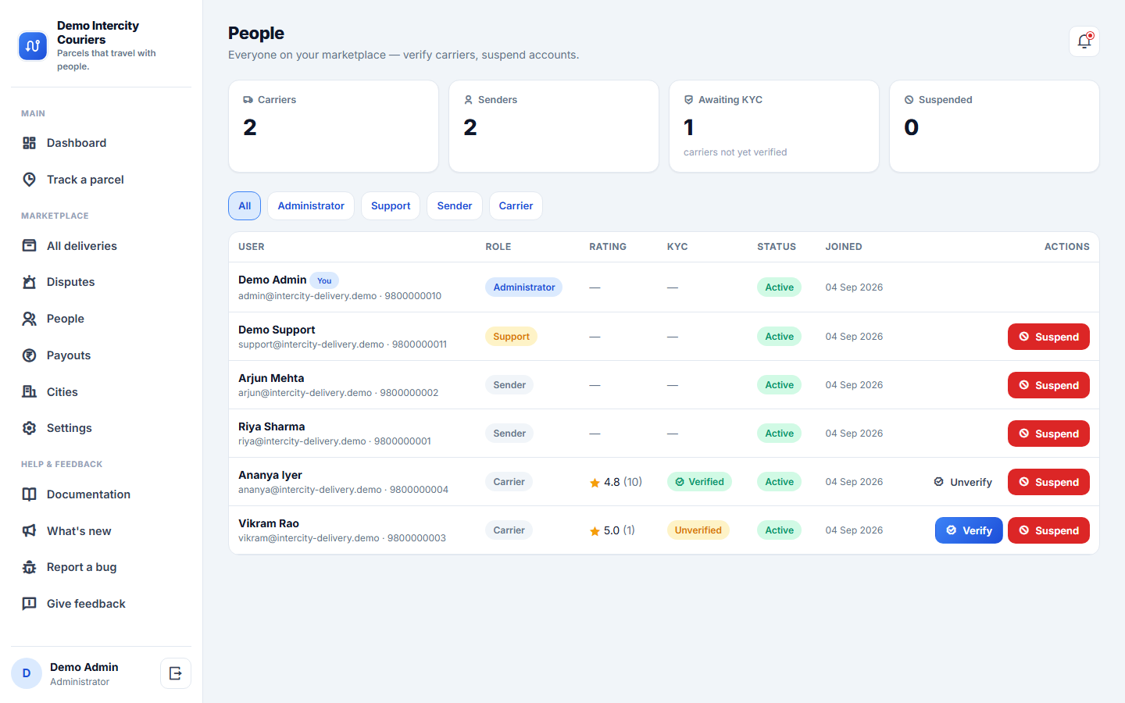Click the Payouts rupee icon
Screen dimensions: 1125x703
click(x=29, y=355)
